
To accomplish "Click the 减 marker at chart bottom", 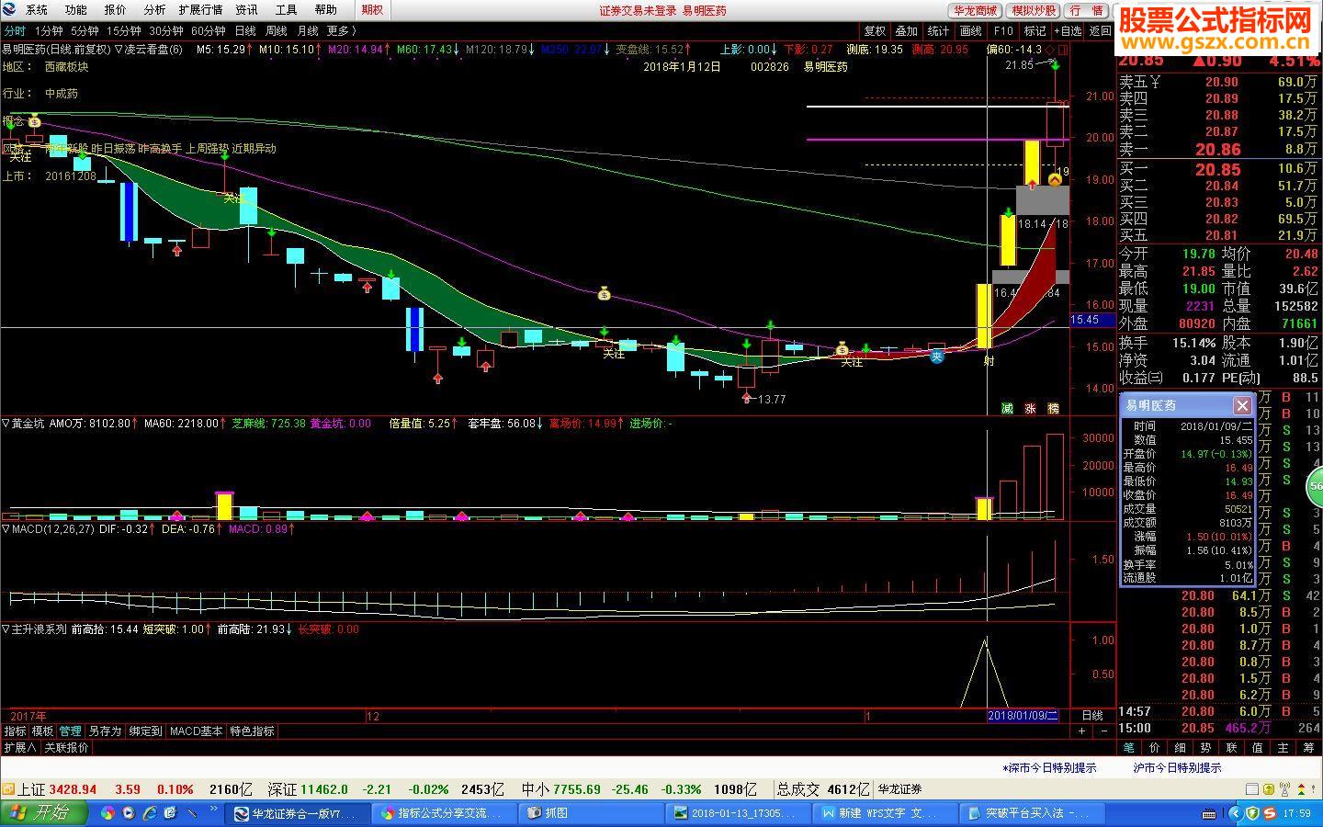I will coord(1007,408).
